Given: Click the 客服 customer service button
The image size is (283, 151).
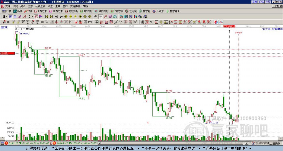Looking at the screenshot, I should [255, 2].
